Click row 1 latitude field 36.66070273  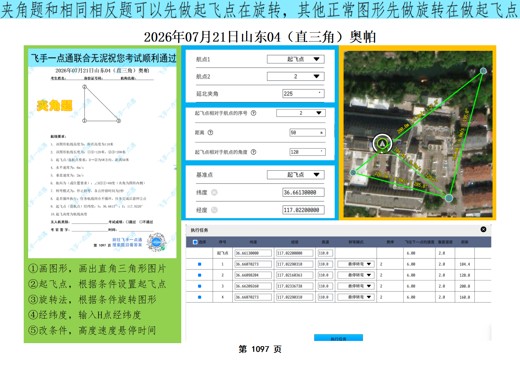(x=253, y=264)
